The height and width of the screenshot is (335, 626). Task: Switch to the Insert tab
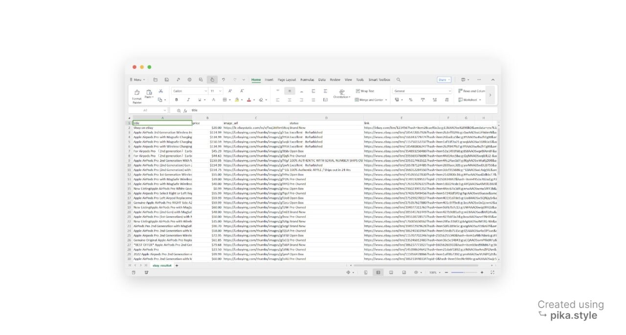tap(269, 80)
